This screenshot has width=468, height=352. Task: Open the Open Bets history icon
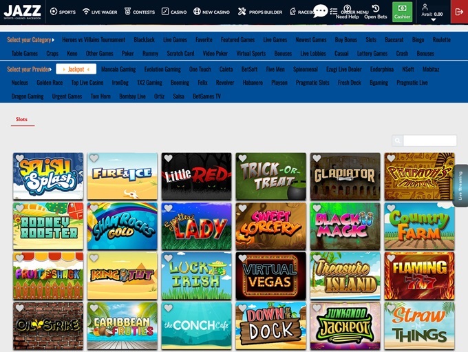tap(376, 8)
